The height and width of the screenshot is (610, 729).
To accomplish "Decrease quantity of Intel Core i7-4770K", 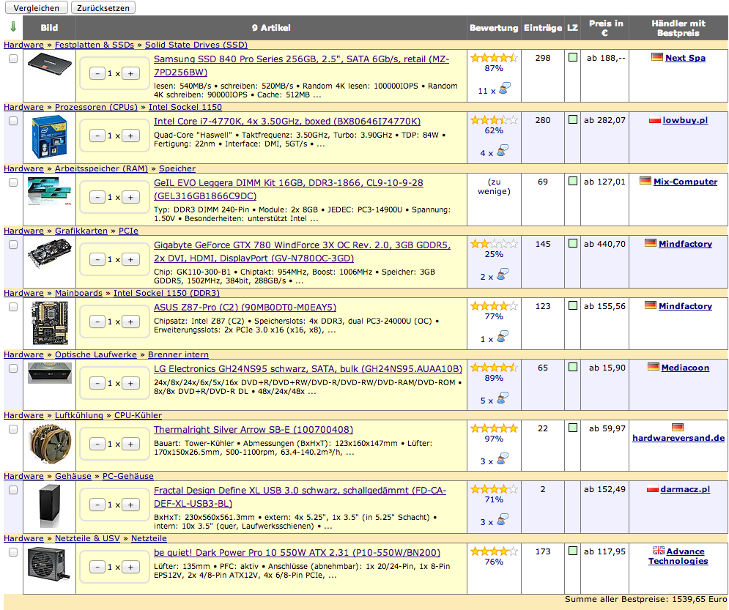I will (x=97, y=135).
